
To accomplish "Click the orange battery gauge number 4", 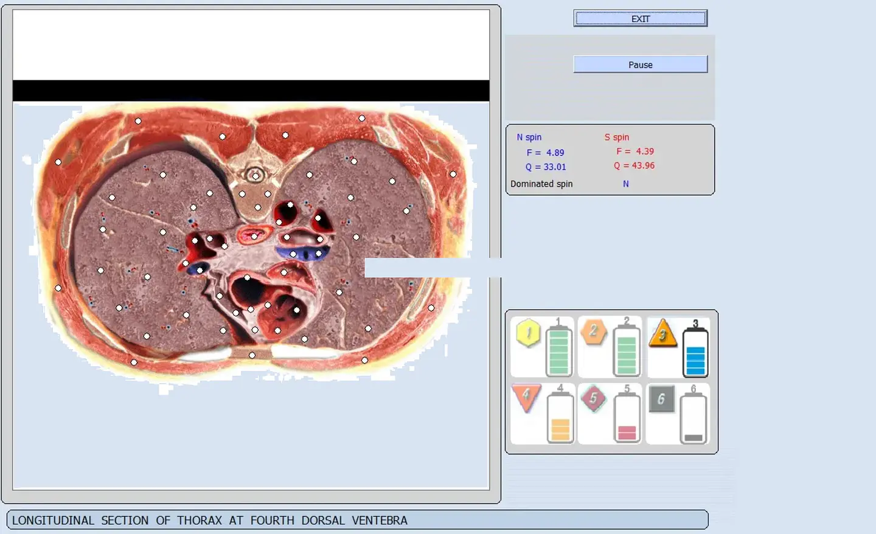I will [560, 417].
